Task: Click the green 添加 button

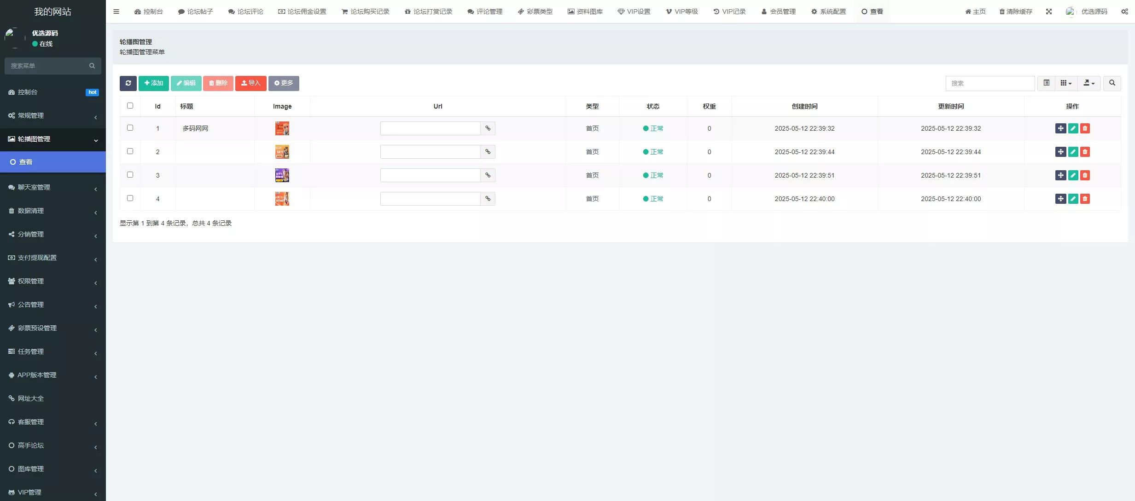Action: coord(153,83)
